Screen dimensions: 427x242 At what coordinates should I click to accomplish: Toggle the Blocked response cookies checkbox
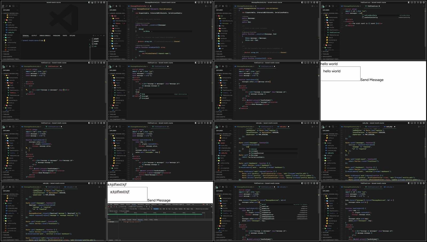(x=195, y=209)
